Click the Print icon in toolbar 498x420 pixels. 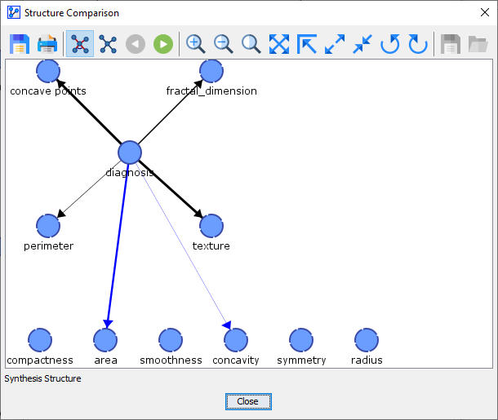(47, 44)
